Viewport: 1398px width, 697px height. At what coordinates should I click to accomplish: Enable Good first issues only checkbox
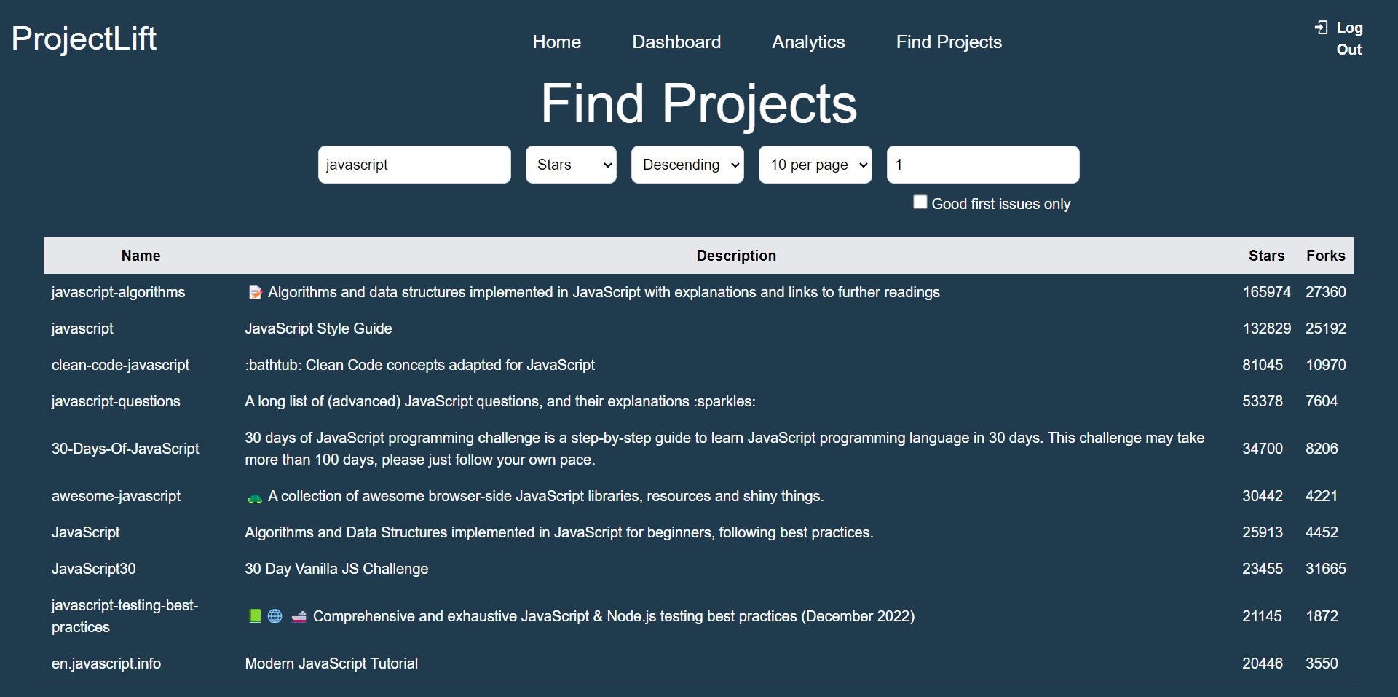click(x=920, y=202)
